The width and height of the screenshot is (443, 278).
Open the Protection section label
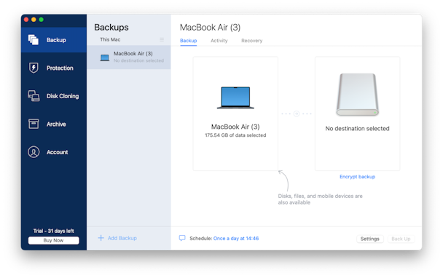coord(60,68)
